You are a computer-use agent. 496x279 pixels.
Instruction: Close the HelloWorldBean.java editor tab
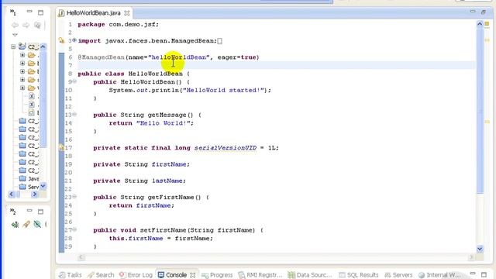[127, 13]
